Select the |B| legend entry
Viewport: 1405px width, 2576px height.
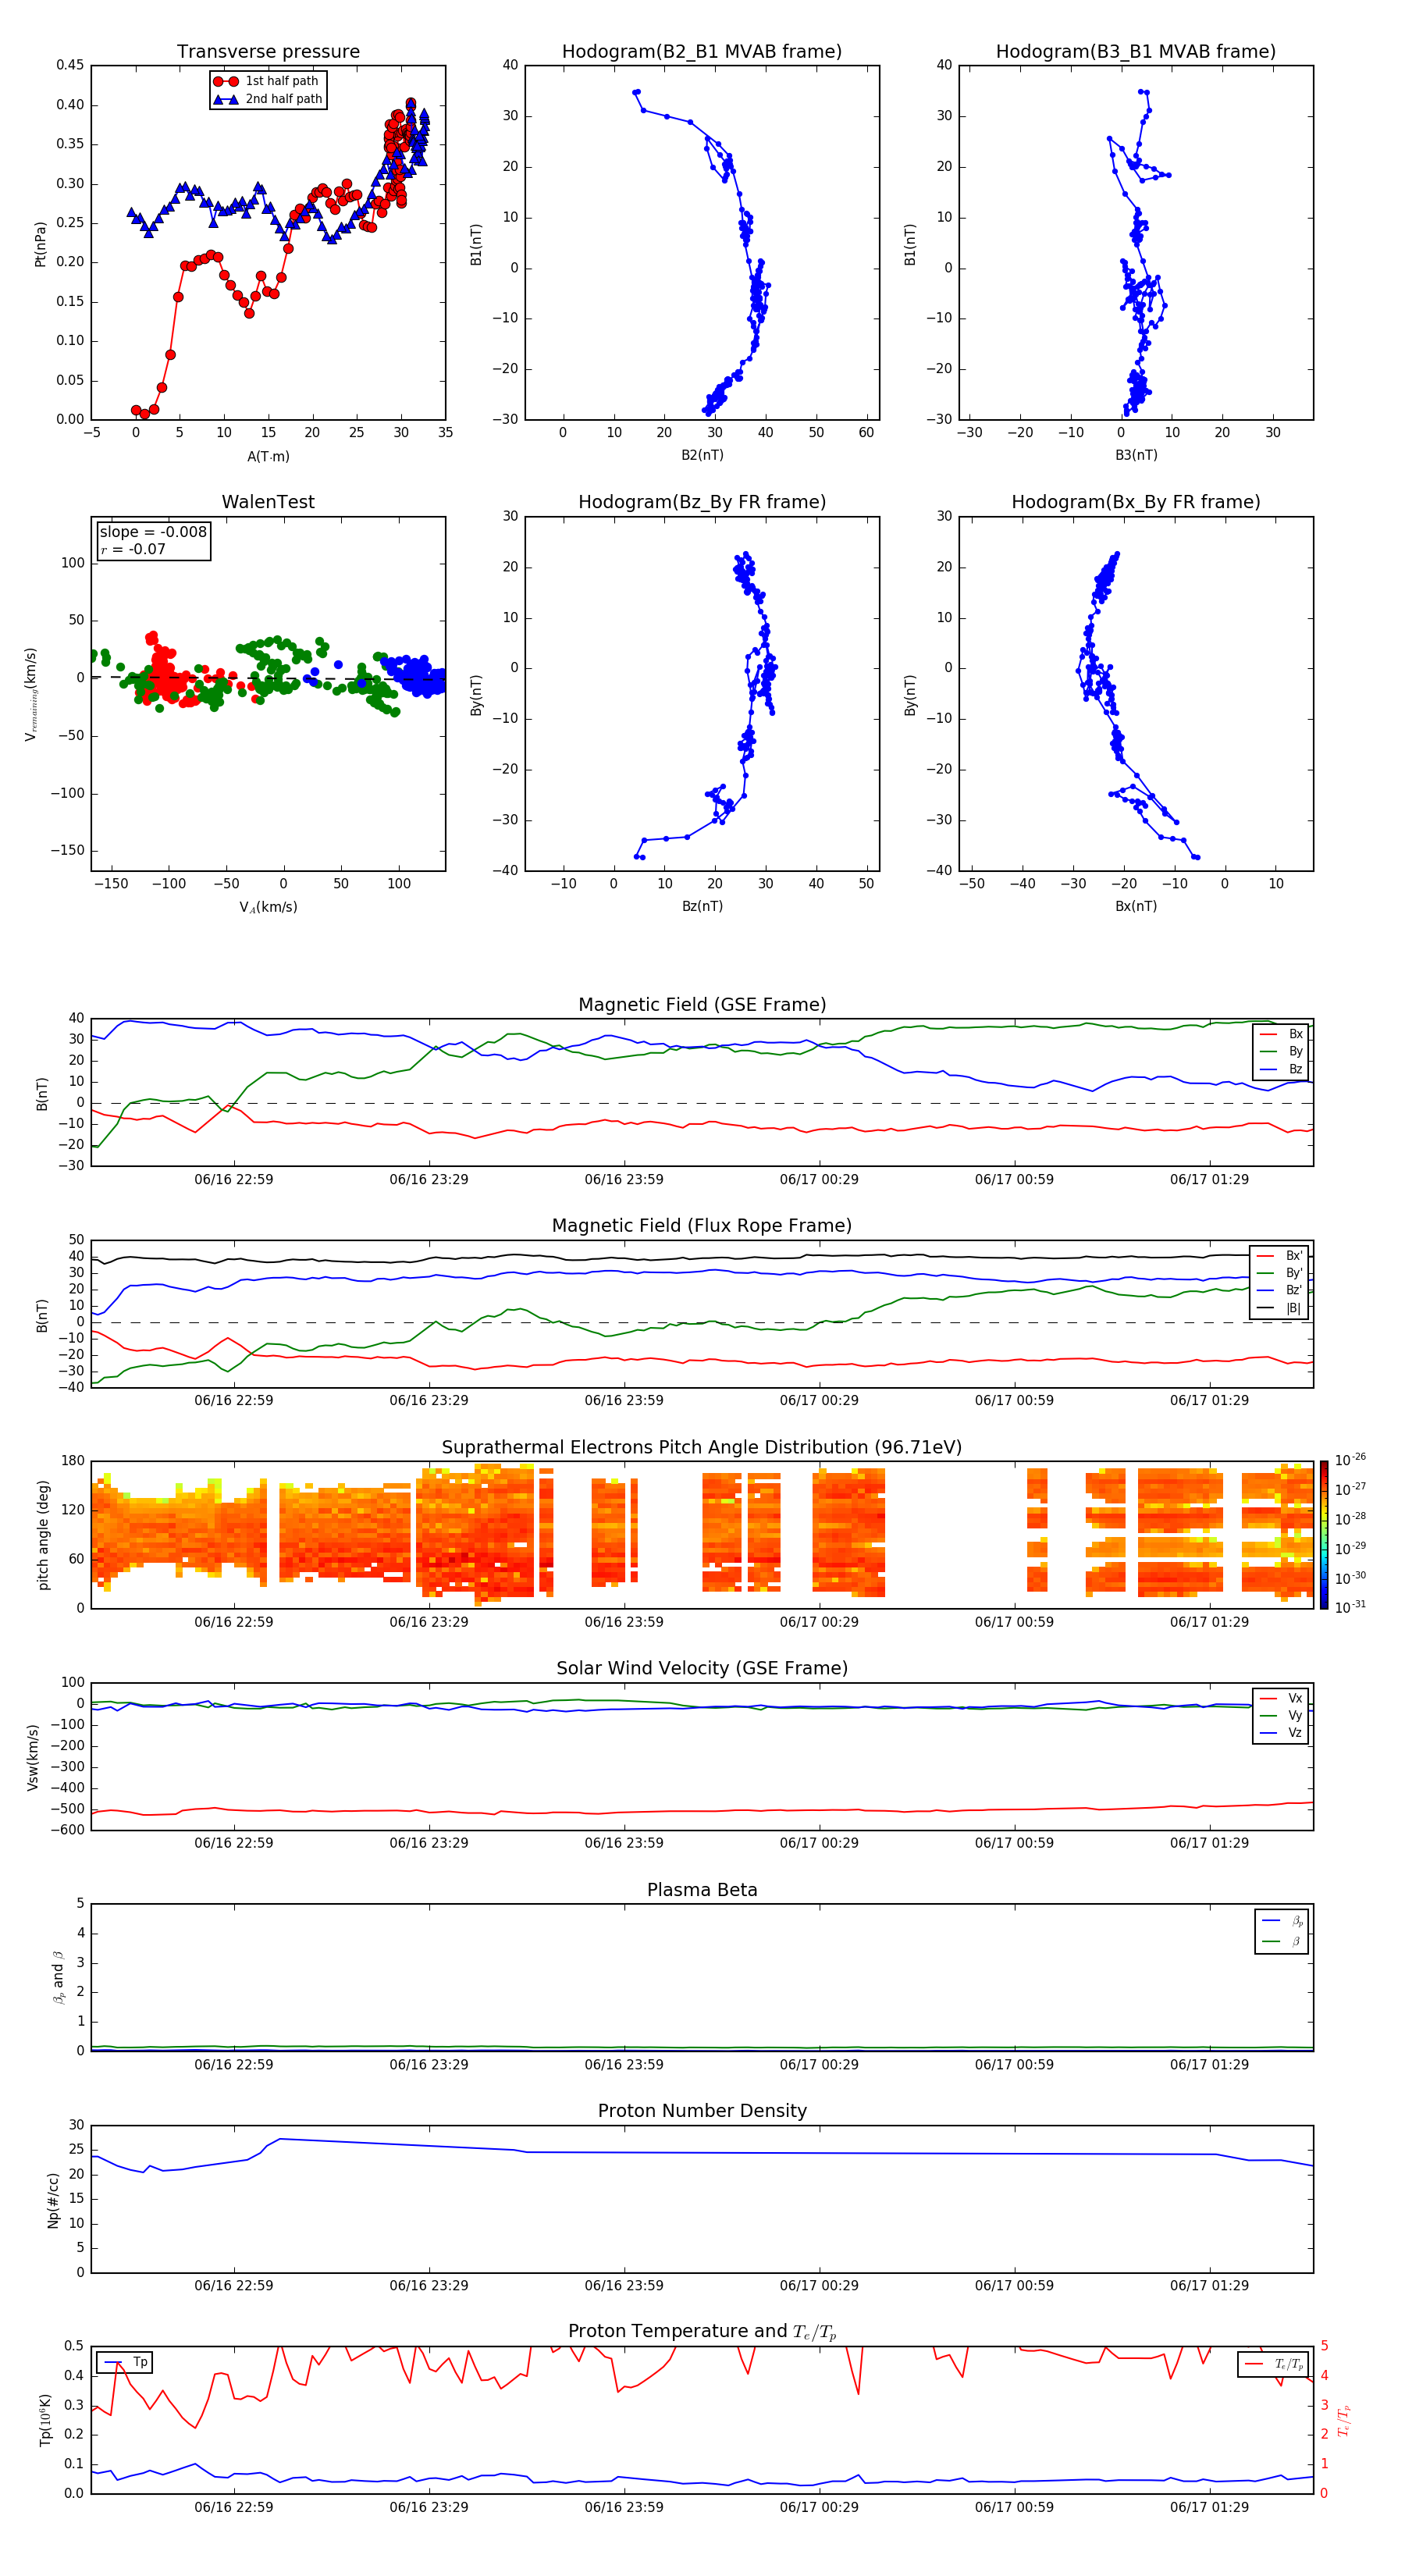point(1280,1308)
